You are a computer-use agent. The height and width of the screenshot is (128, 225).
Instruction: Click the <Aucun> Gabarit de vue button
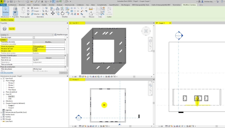[x=49, y=58]
